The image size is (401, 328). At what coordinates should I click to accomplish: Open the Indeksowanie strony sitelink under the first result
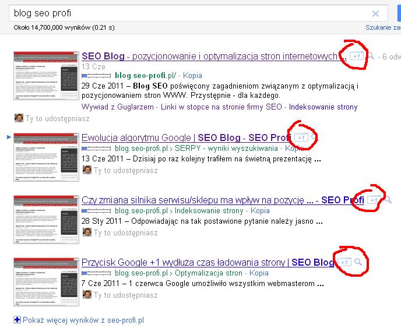click(x=323, y=107)
